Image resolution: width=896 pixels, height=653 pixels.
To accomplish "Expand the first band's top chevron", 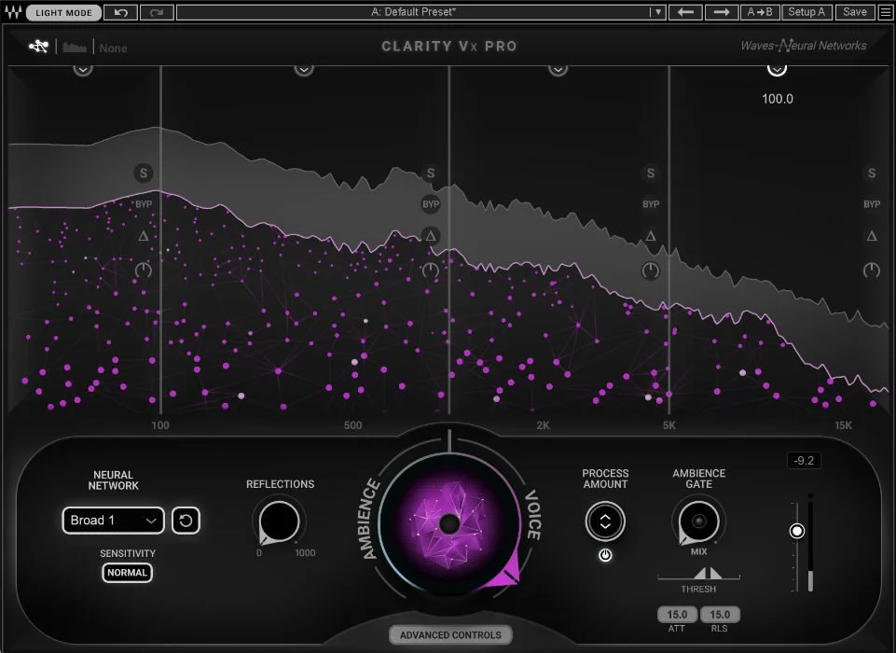I will coord(83,69).
